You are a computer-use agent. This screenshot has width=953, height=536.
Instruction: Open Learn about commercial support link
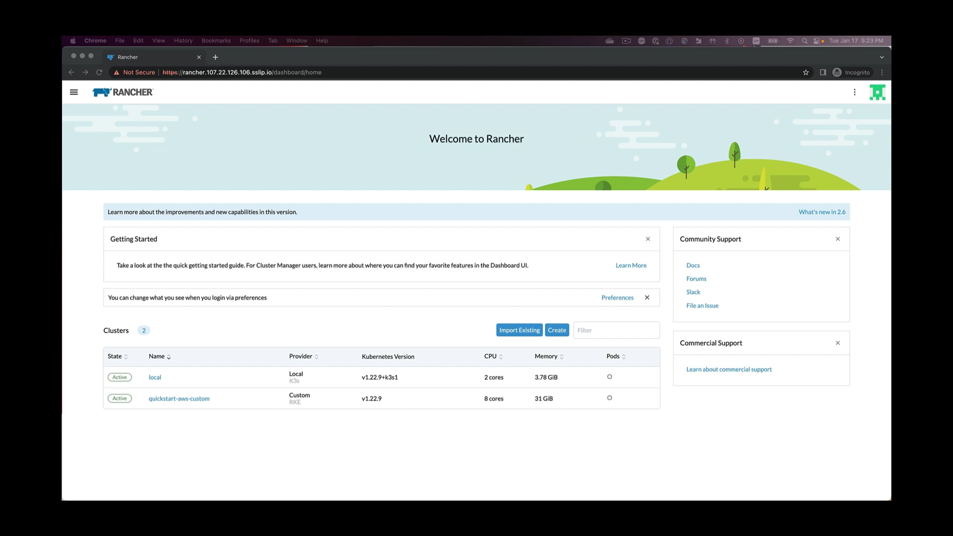pyautogui.click(x=729, y=370)
